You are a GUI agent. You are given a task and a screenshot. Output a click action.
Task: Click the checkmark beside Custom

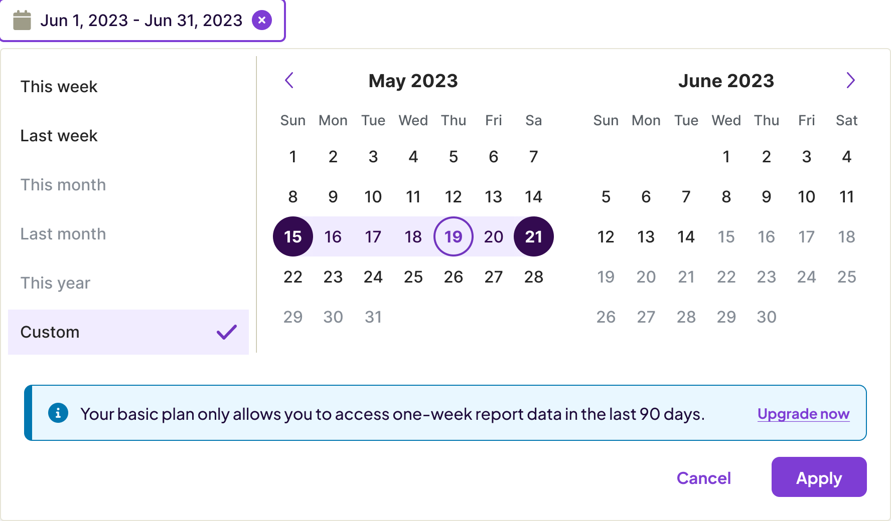[x=227, y=332]
